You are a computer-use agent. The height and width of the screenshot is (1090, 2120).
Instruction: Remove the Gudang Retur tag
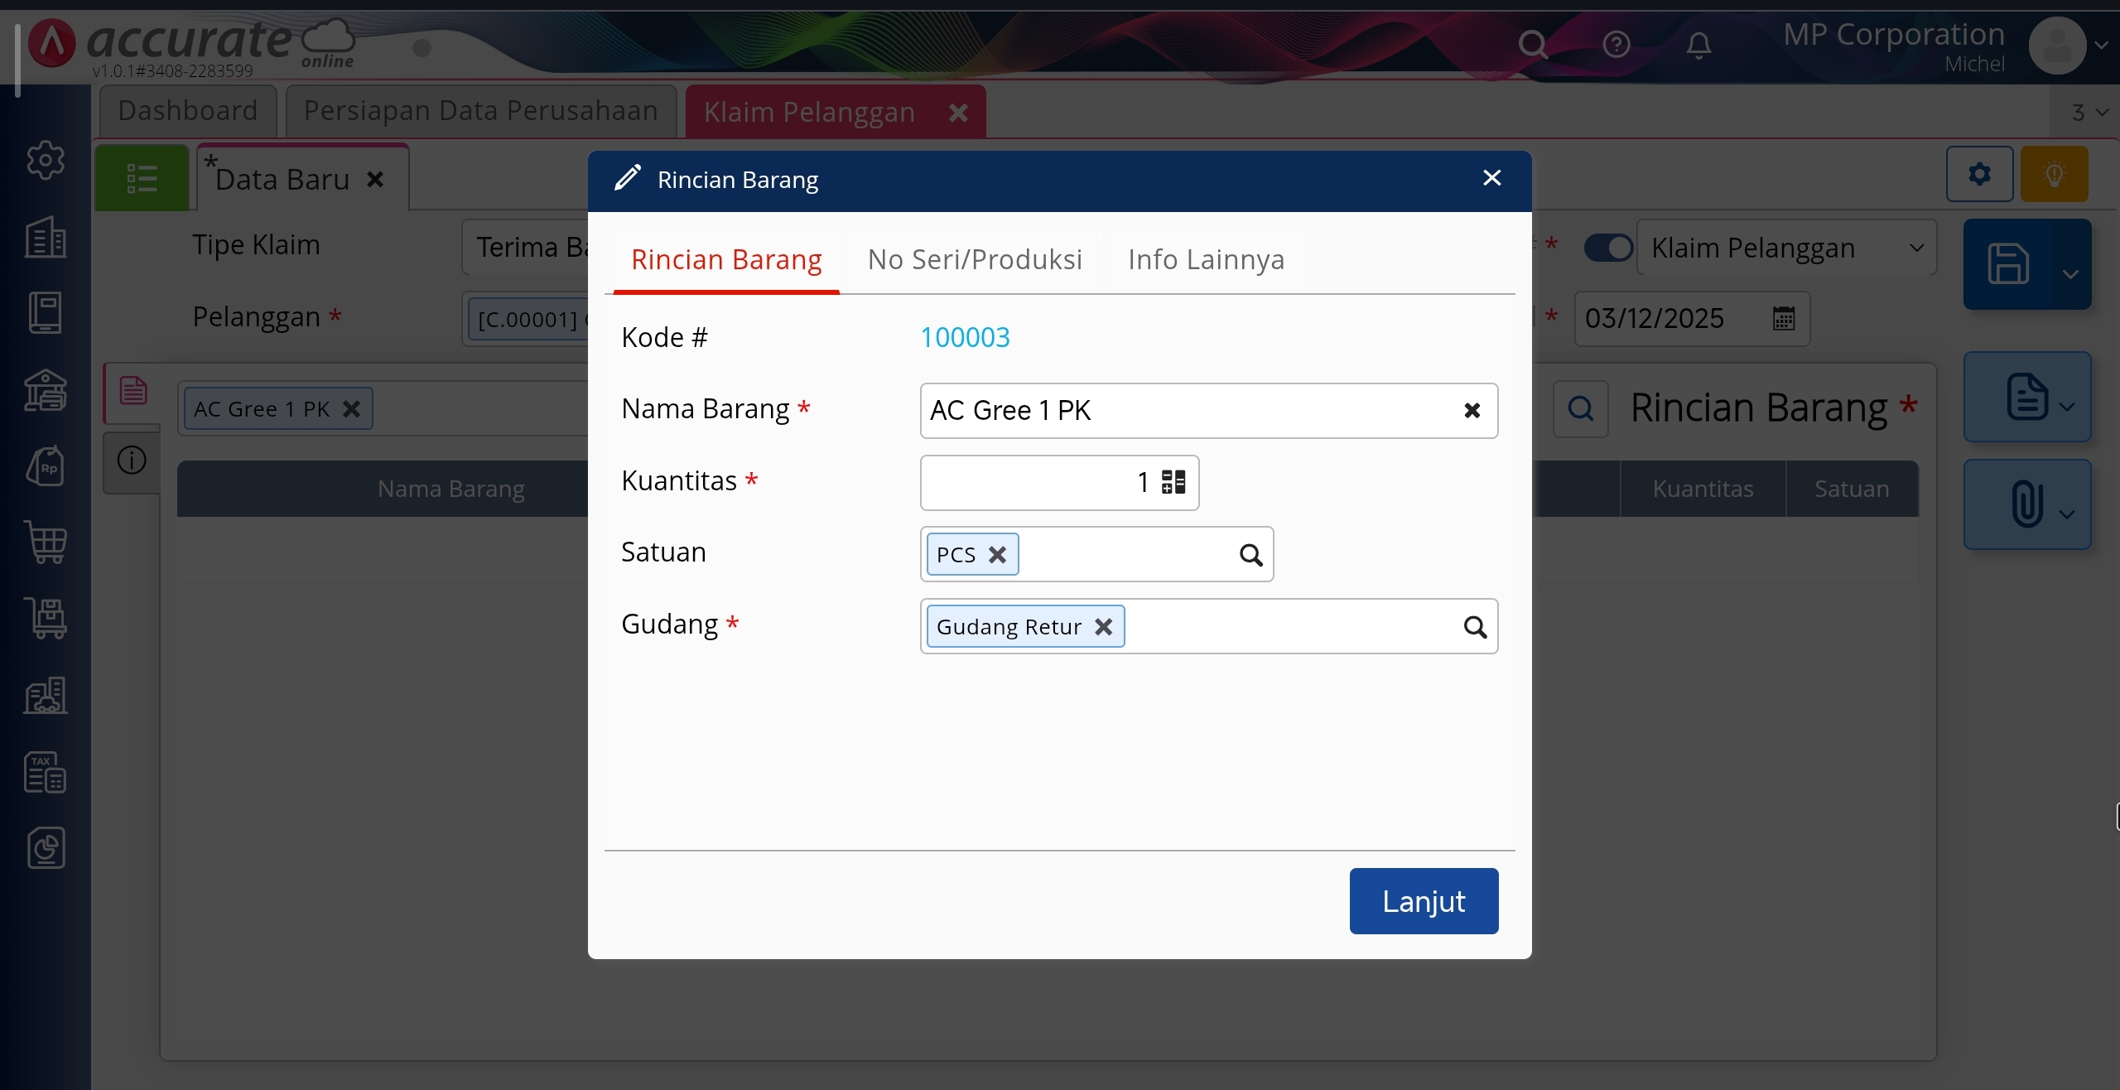tap(1103, 627)
